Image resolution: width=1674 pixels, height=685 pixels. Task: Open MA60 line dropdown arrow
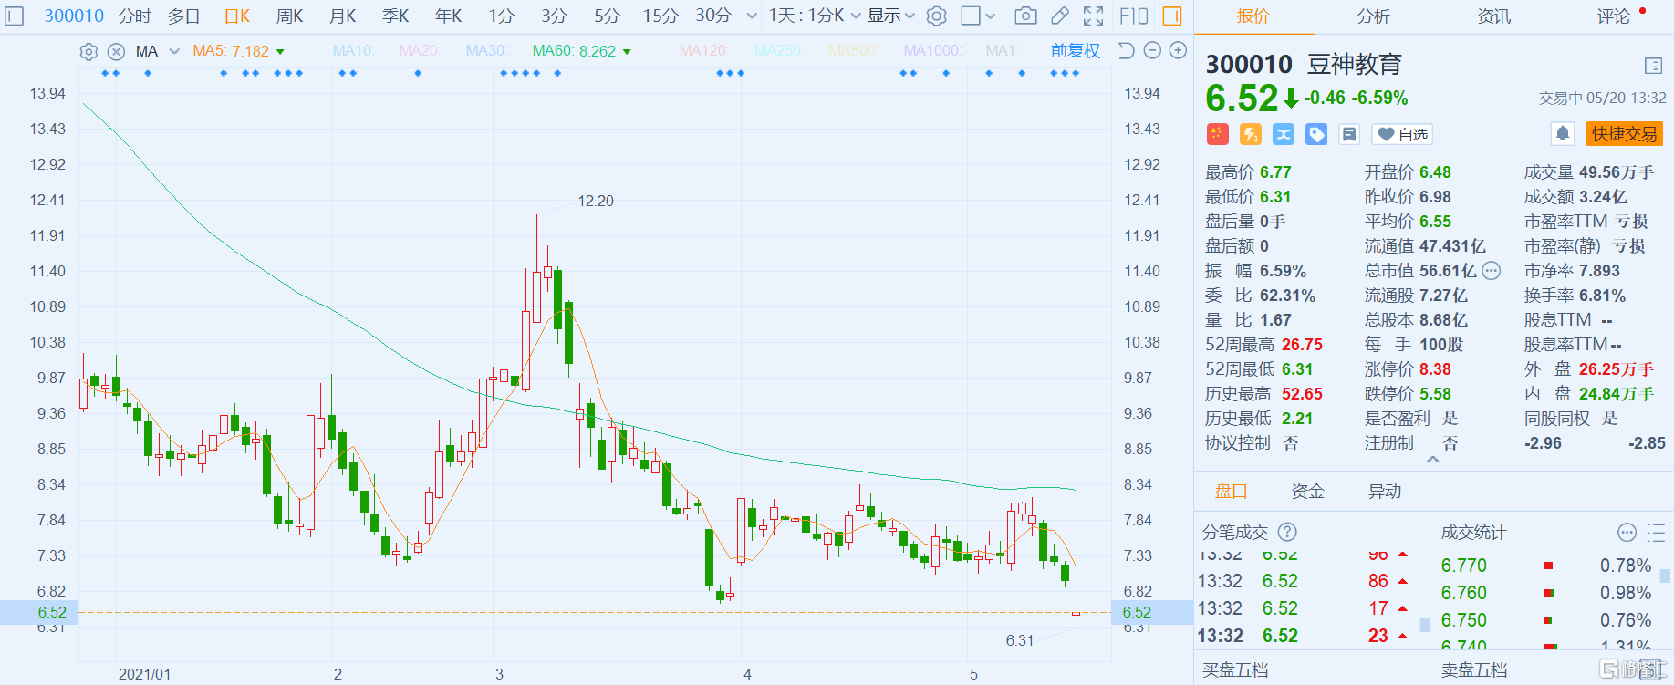(627, 52)
